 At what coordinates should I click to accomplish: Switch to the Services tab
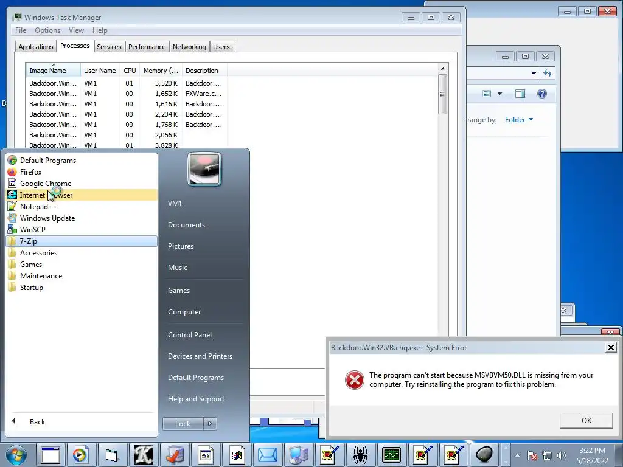click(x=109, y=47)
